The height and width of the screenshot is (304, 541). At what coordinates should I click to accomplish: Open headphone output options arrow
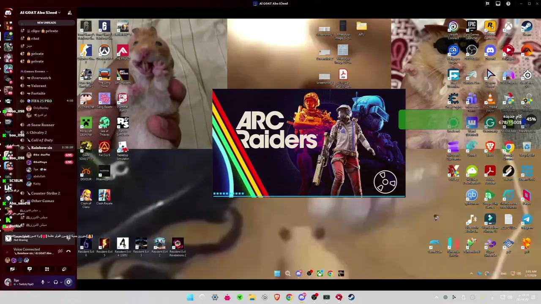coord(61,282)
